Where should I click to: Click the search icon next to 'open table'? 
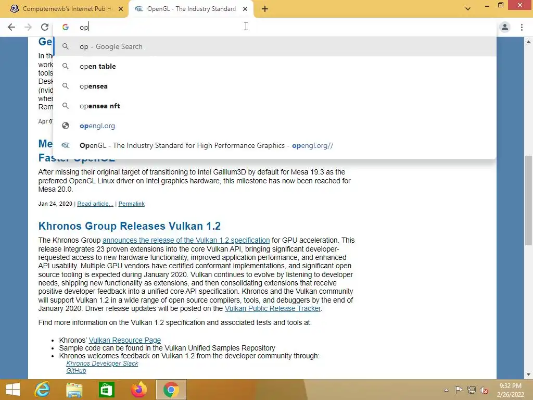[66, 66]
